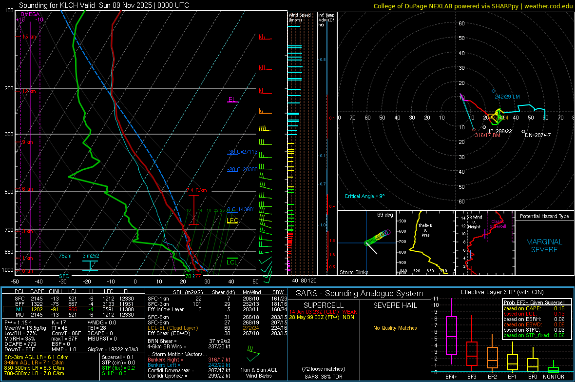Click the UP=299/22 hodograph label
This screenshot has width=575, height=382.
point(499,131)
